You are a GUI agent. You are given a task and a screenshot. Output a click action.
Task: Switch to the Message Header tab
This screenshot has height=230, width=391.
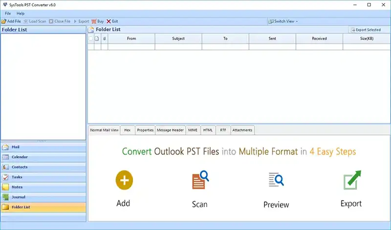pyautogui.click(x=170, y=130)
